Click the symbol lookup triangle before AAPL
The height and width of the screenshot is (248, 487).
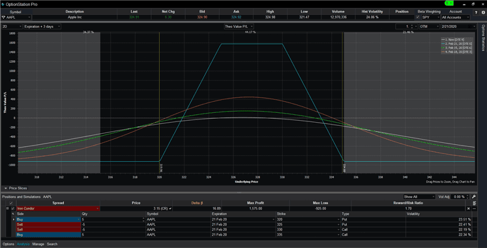pos(3,18)
